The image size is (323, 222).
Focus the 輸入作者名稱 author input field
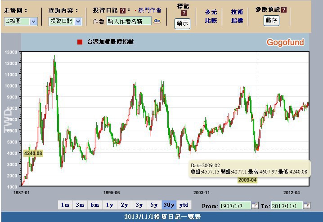129,21
